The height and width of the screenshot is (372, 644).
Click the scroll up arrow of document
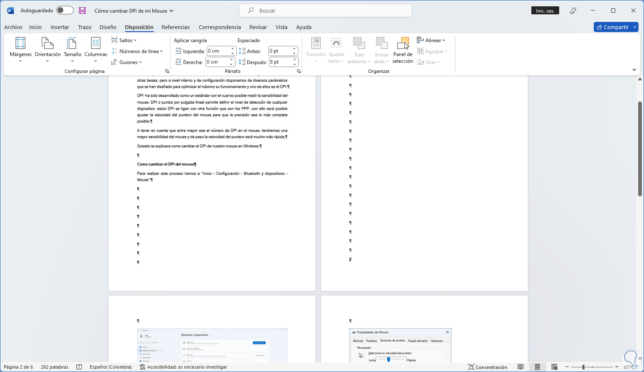click(x=640, y=79)
